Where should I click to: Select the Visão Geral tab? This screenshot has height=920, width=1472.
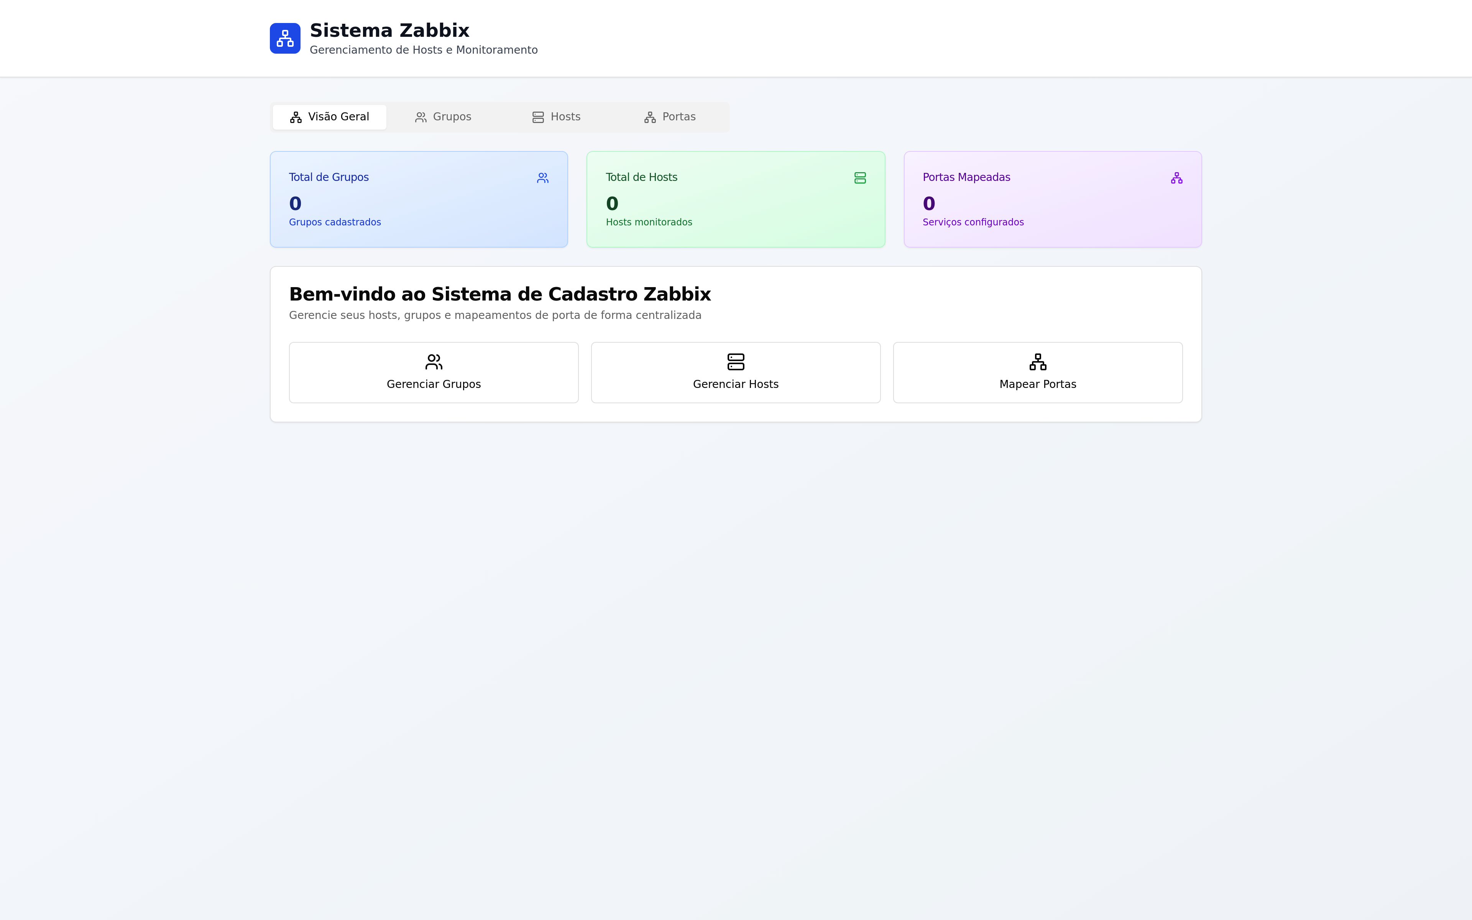[x=330, y=117]
